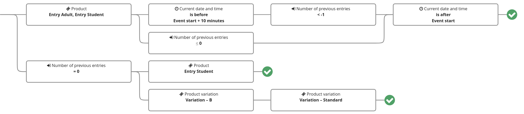This screenshot has height=114, width=524.
Task: Click the clock icon in the 'is before' node
Action: tap(176, 9)
